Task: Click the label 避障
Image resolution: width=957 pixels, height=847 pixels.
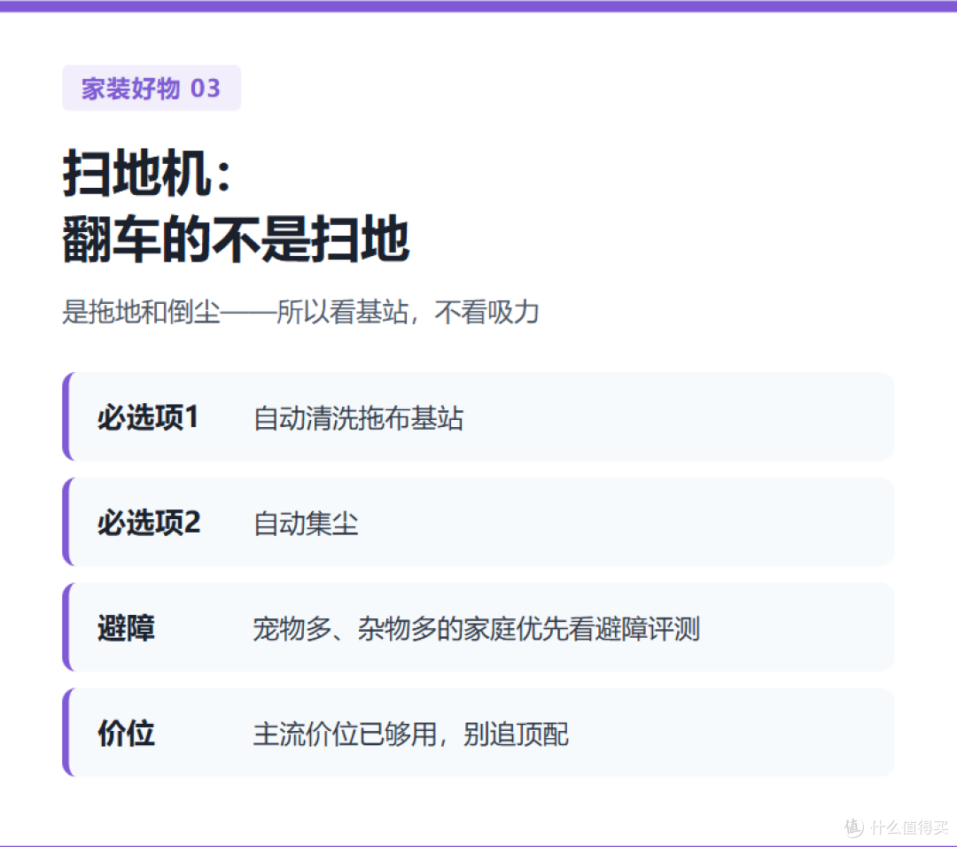Action: pos(127,628)
